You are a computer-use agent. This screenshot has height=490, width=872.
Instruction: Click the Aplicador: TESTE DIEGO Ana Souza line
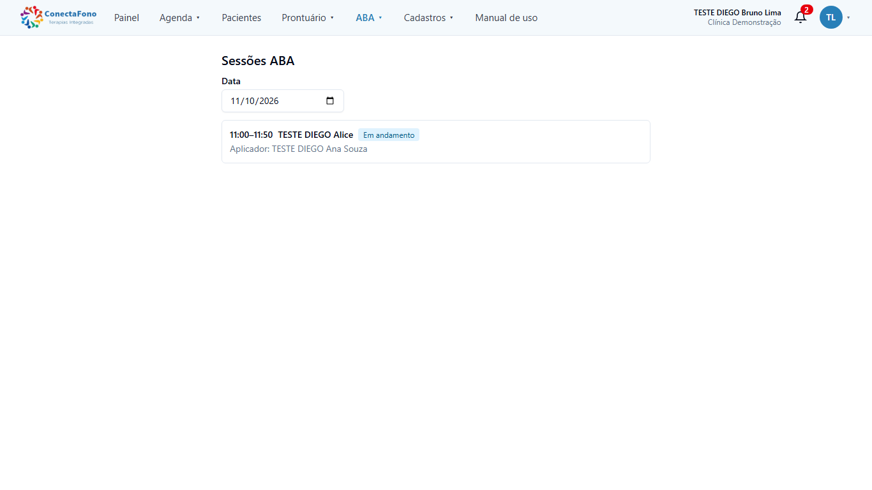(299, 149)
